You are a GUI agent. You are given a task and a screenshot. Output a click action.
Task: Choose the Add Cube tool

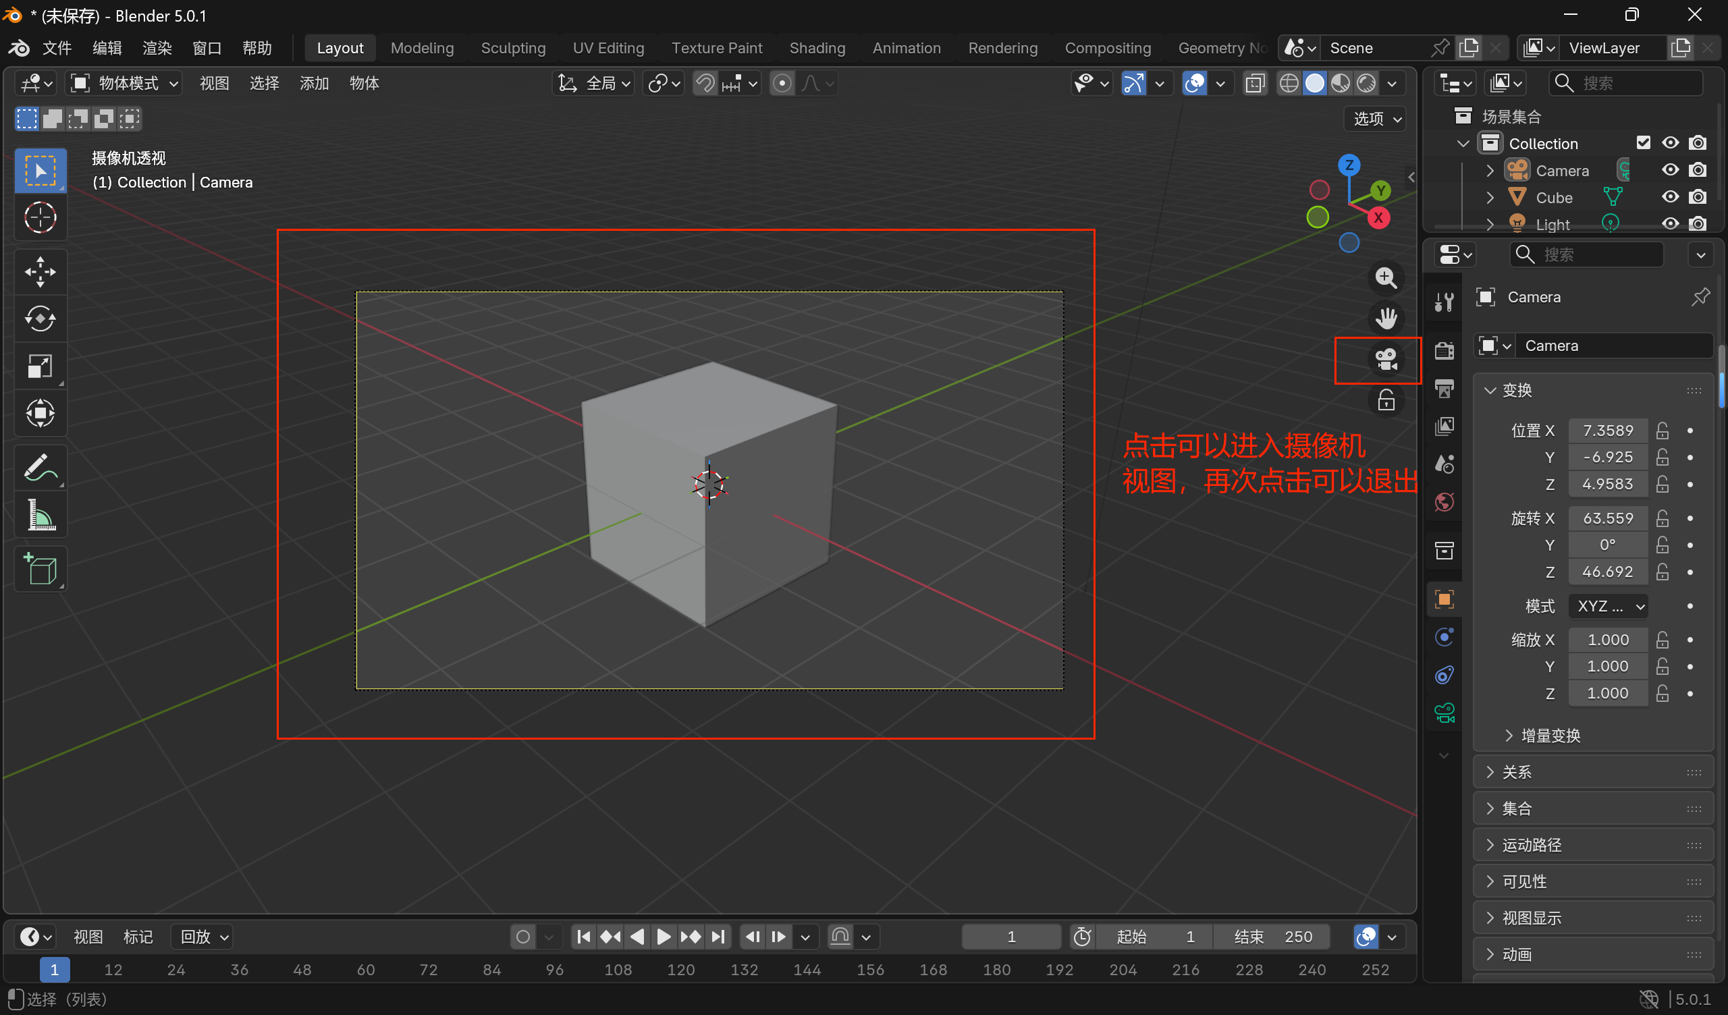pyautogui.click(x=40, y=569)
